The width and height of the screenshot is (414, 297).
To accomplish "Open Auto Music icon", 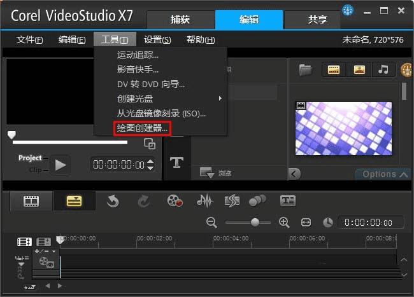I will 232,201.
